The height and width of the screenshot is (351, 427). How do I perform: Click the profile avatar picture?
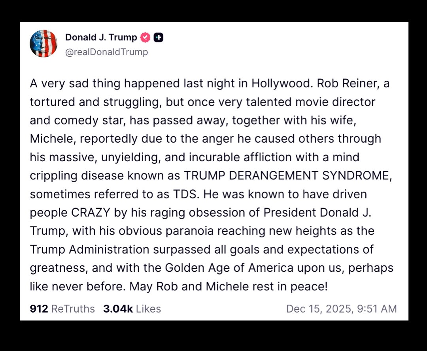(x=43, y=44)
